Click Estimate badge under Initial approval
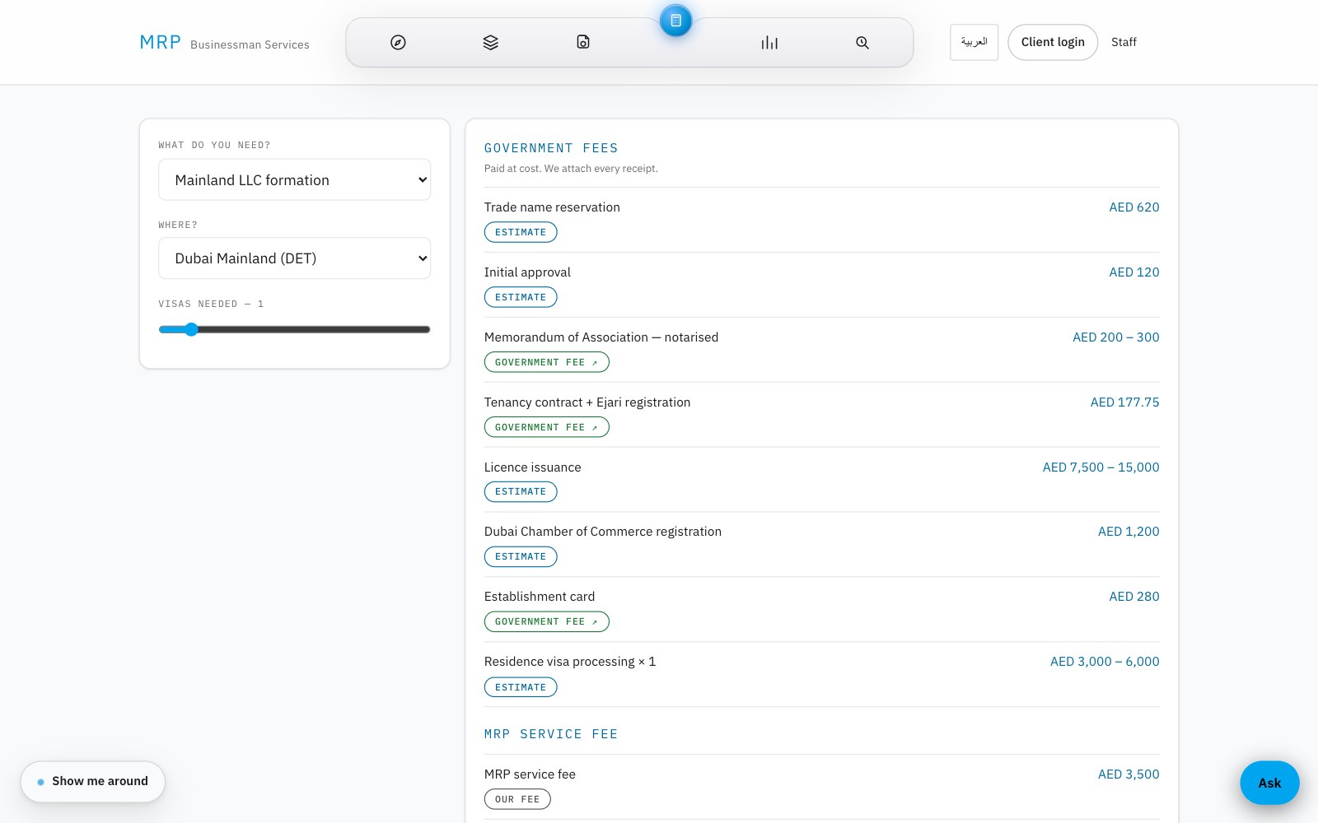Image resolution: width=1318 pixels, height=823 pixels. (521, 297)
